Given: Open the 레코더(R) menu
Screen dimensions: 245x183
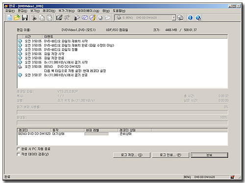Looking at the screenshot, I should tap(49, 11).
